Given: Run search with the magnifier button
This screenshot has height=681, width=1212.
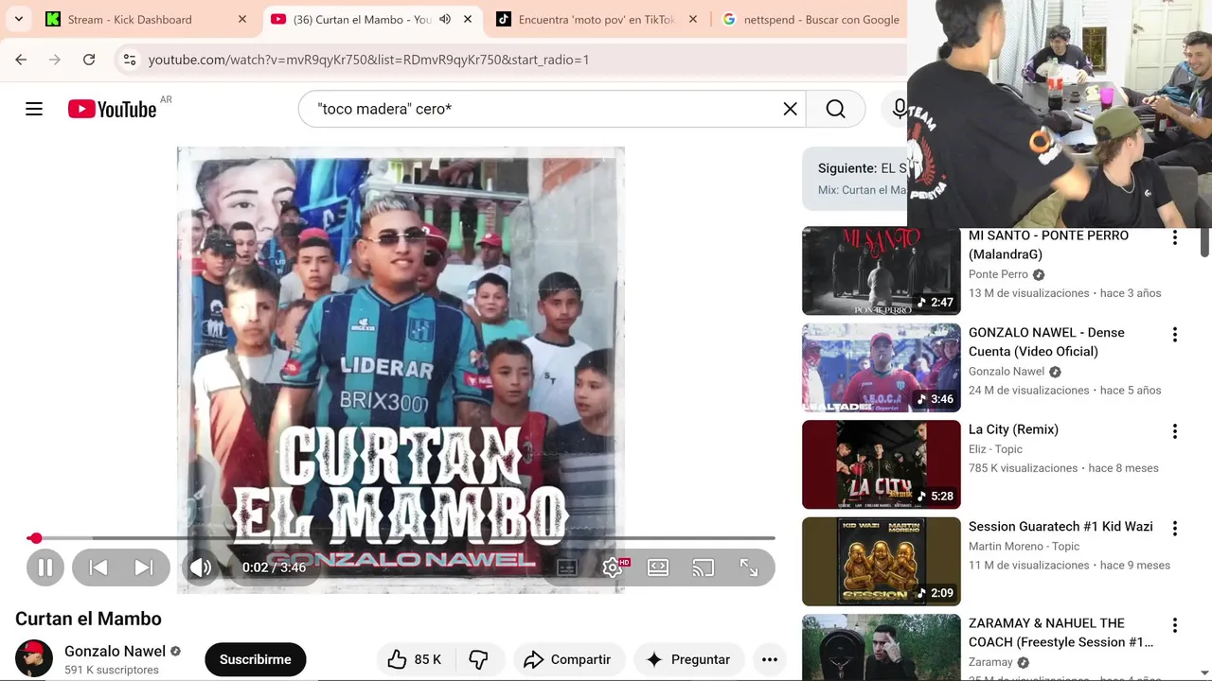Looking at the screenshot, I should click(x=835, y=109).
